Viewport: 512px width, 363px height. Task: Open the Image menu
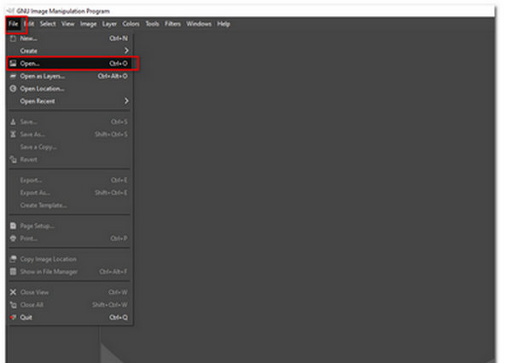pyautogui.click(x=88, y=24)
